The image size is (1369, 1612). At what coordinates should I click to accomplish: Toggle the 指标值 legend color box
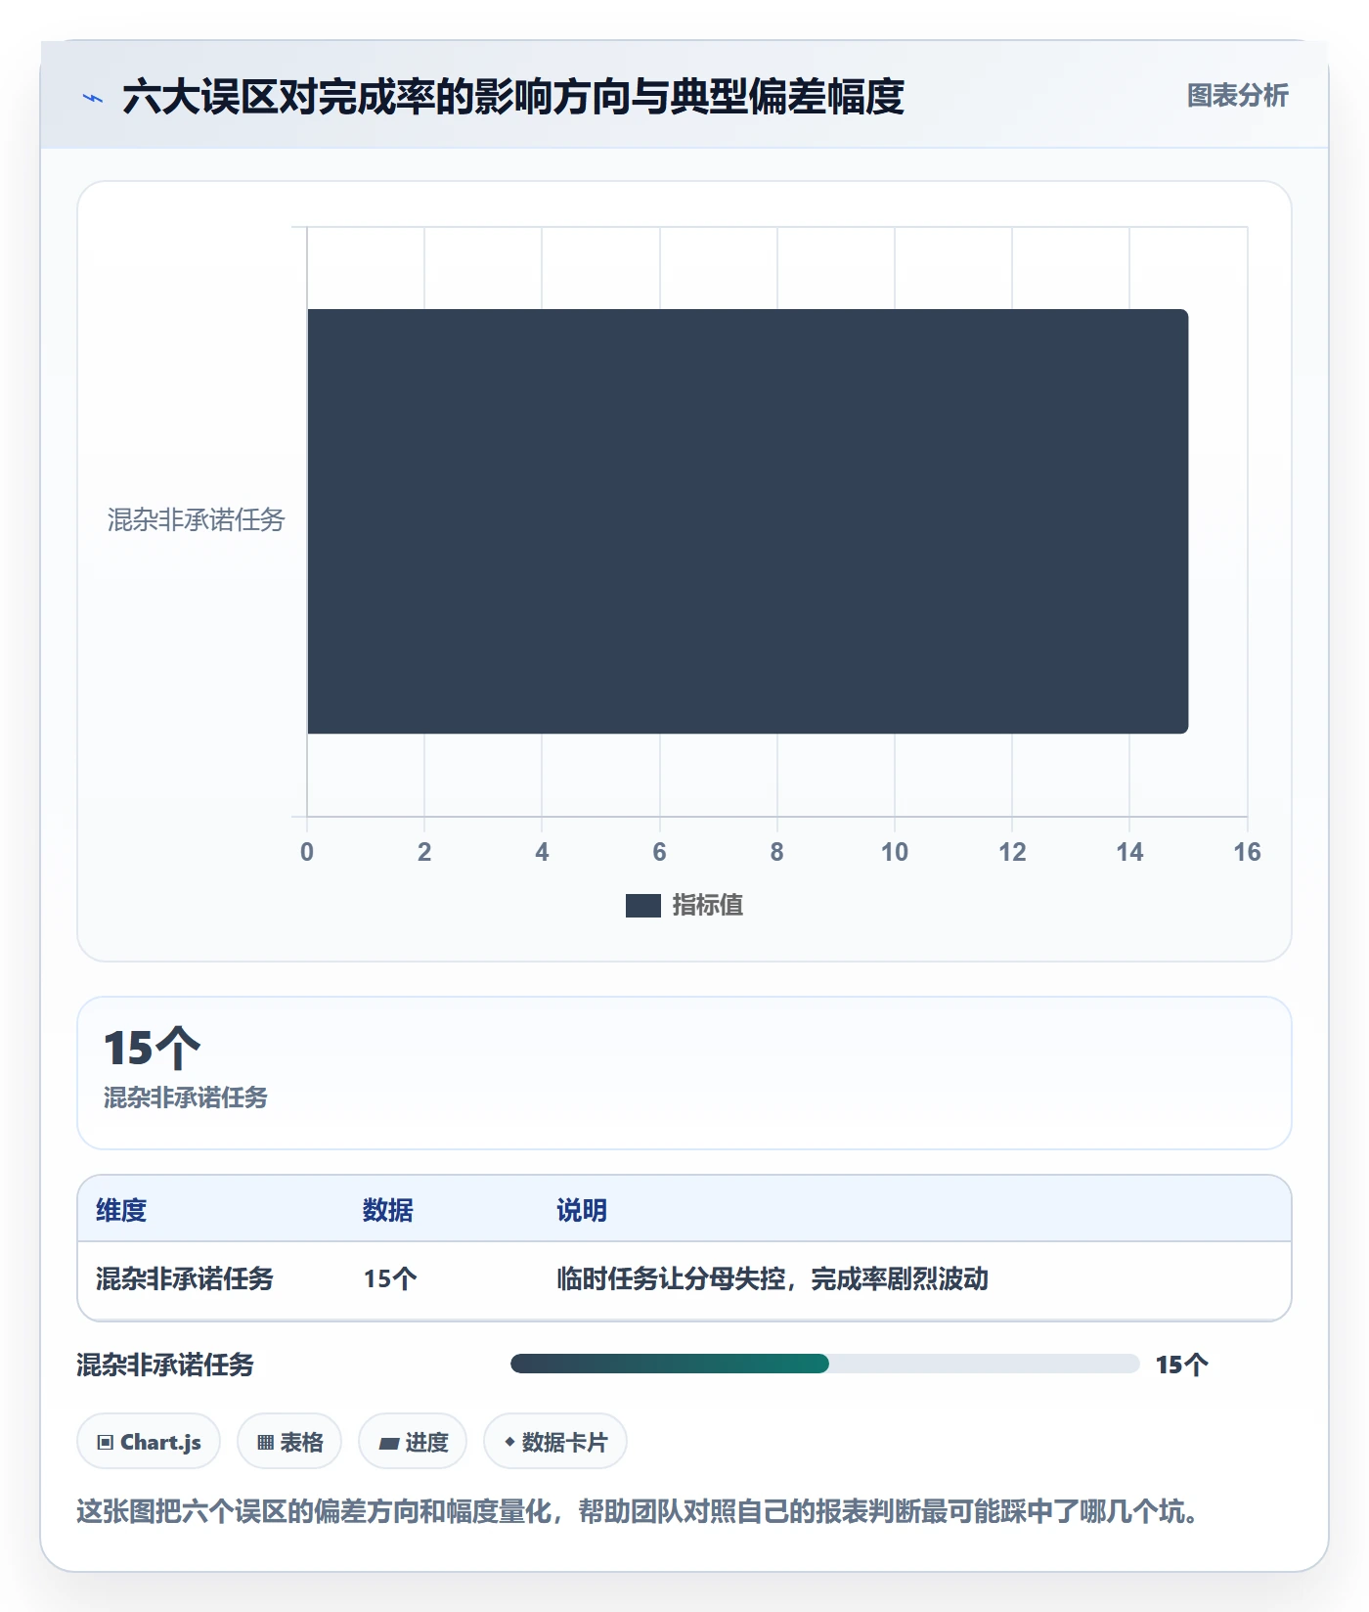642,906
